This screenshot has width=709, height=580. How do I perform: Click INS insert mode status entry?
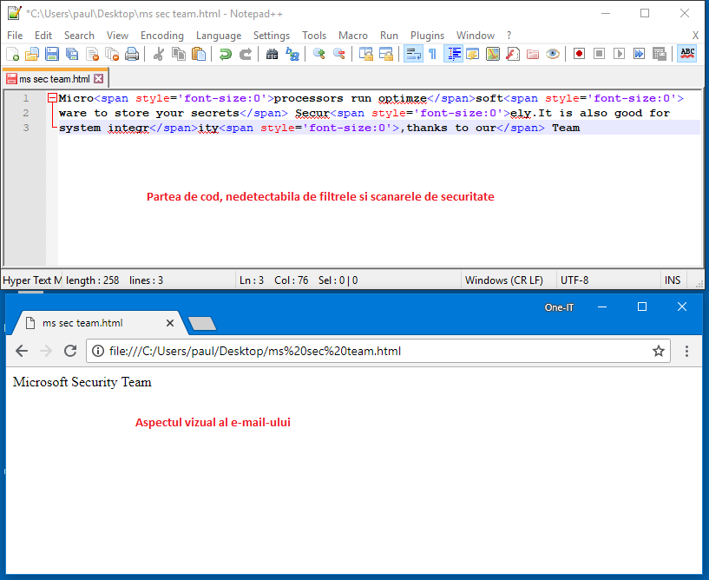(673, 280)
